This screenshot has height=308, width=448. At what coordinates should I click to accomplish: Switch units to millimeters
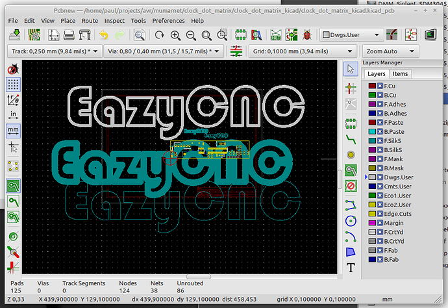tap(13, 131)
